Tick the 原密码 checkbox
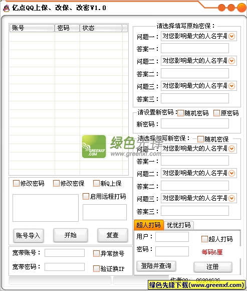247x291 pixels. click(216, 113)
